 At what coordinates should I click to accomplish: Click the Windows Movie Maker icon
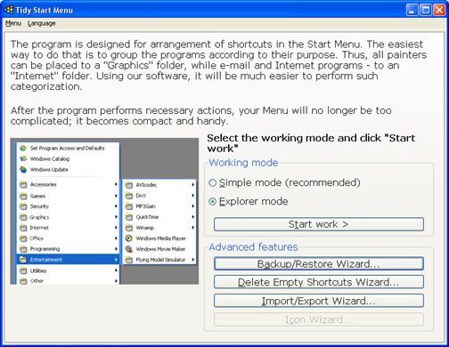point(129,249)
